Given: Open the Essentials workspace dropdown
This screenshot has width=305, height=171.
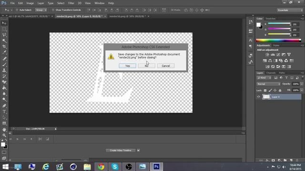Looking at the screenshot, I should (290, 10).
